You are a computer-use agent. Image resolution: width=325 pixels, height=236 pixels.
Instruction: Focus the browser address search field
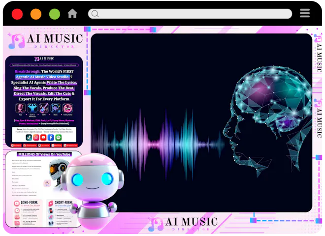coord(190,14)
